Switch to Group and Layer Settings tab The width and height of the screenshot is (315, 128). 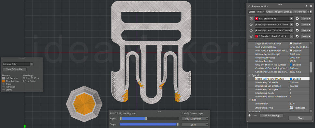click(279, 12)
